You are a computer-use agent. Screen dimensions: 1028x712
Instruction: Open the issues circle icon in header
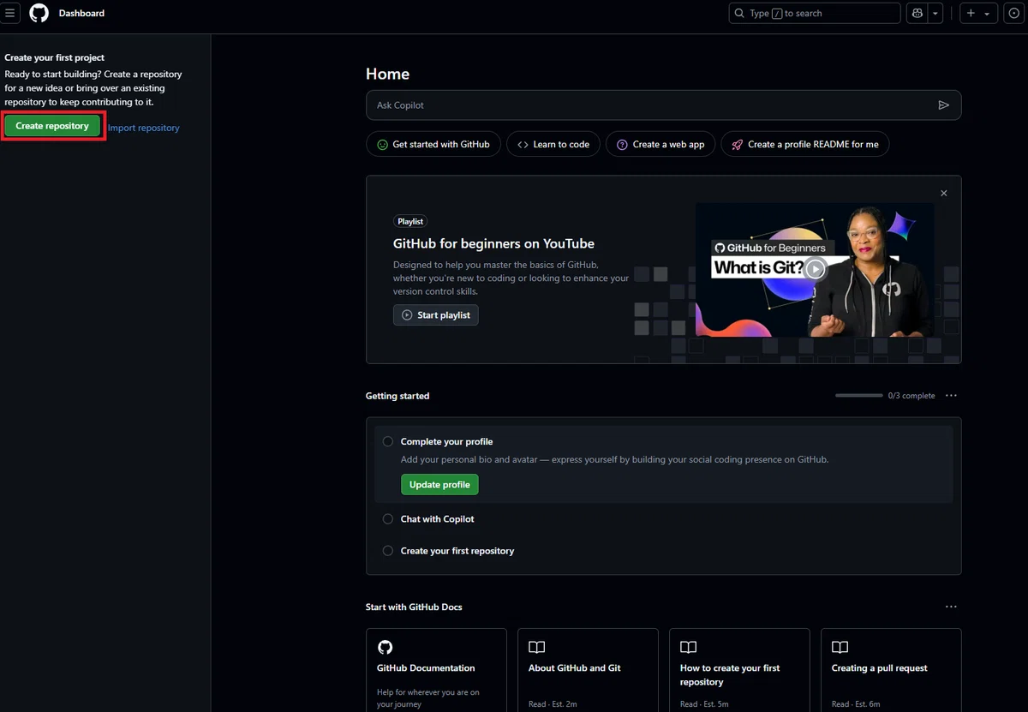1014,13
